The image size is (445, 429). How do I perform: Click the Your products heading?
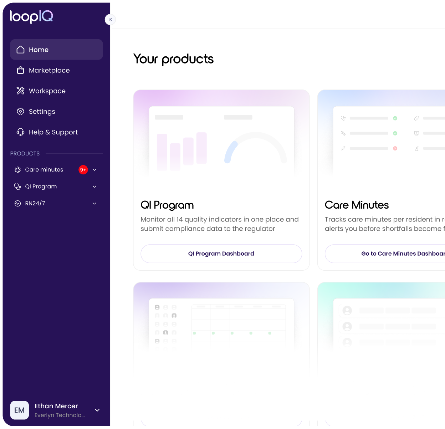(x=173, y=59)
